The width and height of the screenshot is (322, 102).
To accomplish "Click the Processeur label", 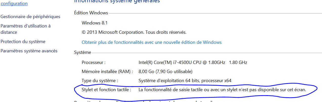I will tap(94, 62).
